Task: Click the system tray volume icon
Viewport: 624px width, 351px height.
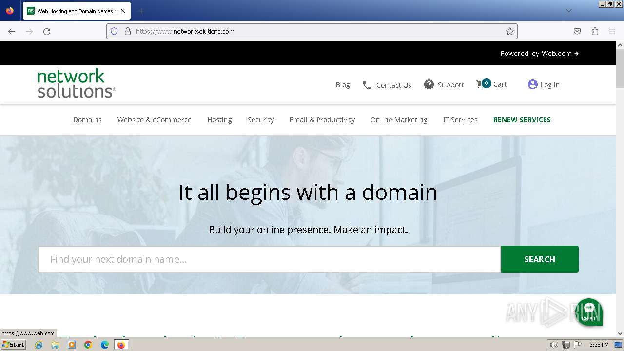Action: click(554, 345)
